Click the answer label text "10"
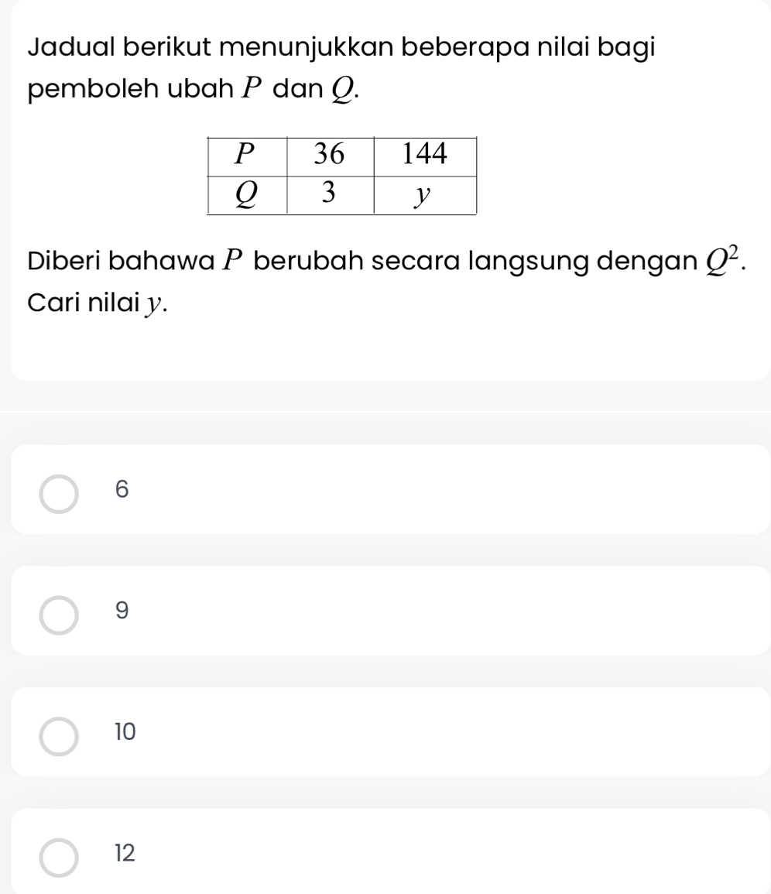 point(124,731)
